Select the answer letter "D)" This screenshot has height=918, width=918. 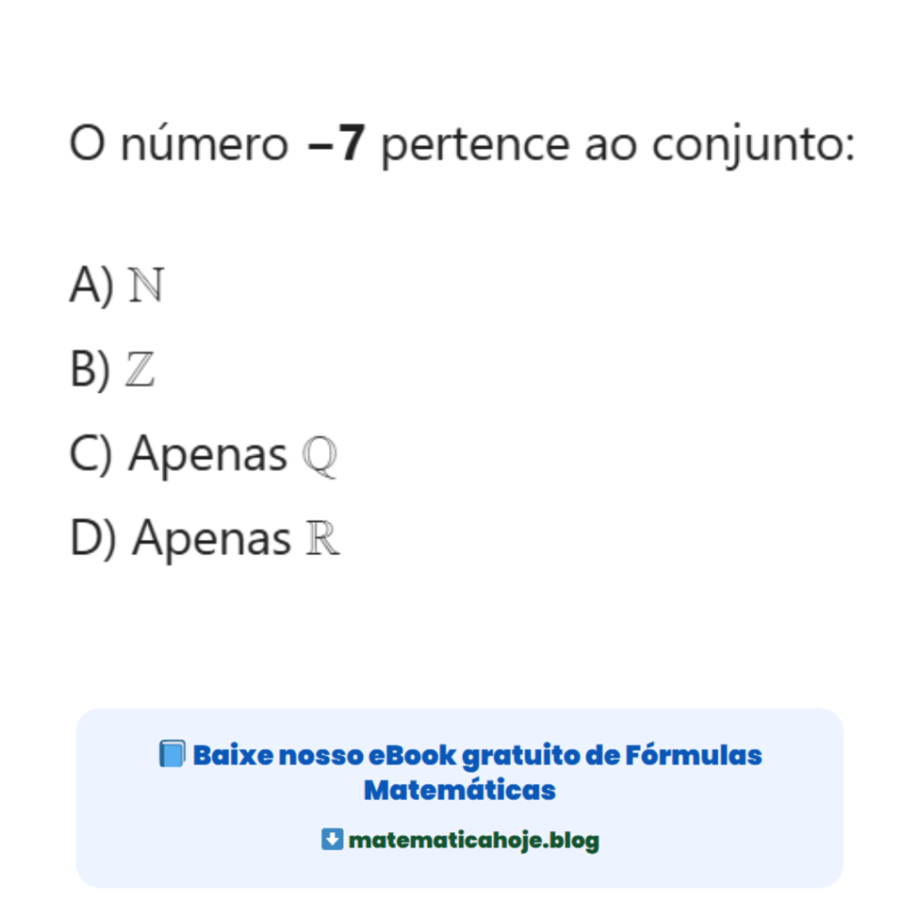[x=93, y=539]
